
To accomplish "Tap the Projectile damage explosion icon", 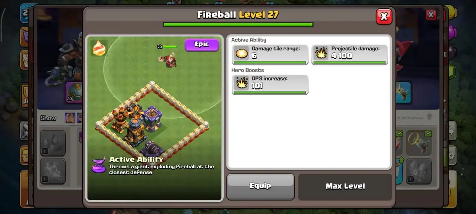I will (321, 53).
